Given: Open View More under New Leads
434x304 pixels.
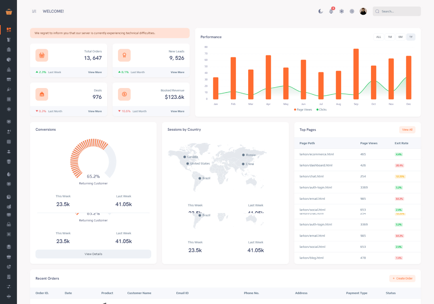Looking at the screenshot, I should [x=177, y=72].
